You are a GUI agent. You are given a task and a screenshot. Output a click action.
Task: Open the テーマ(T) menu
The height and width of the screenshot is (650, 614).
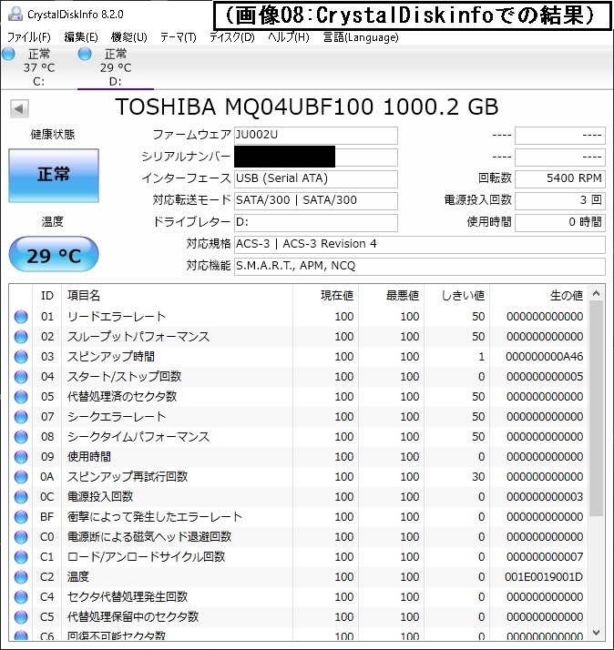click(x=179, y=37)
